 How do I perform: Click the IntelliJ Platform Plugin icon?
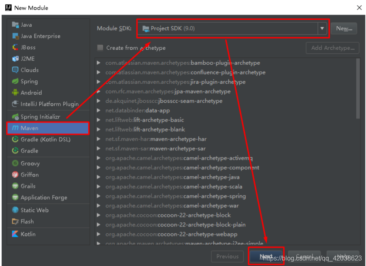pos(15,104)
